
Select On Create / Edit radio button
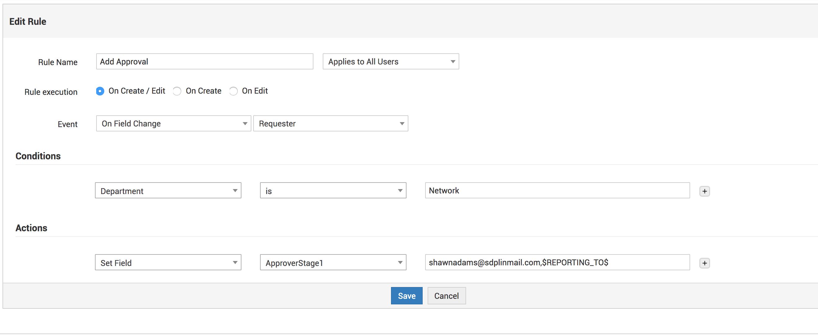click(x=100, y=91)
